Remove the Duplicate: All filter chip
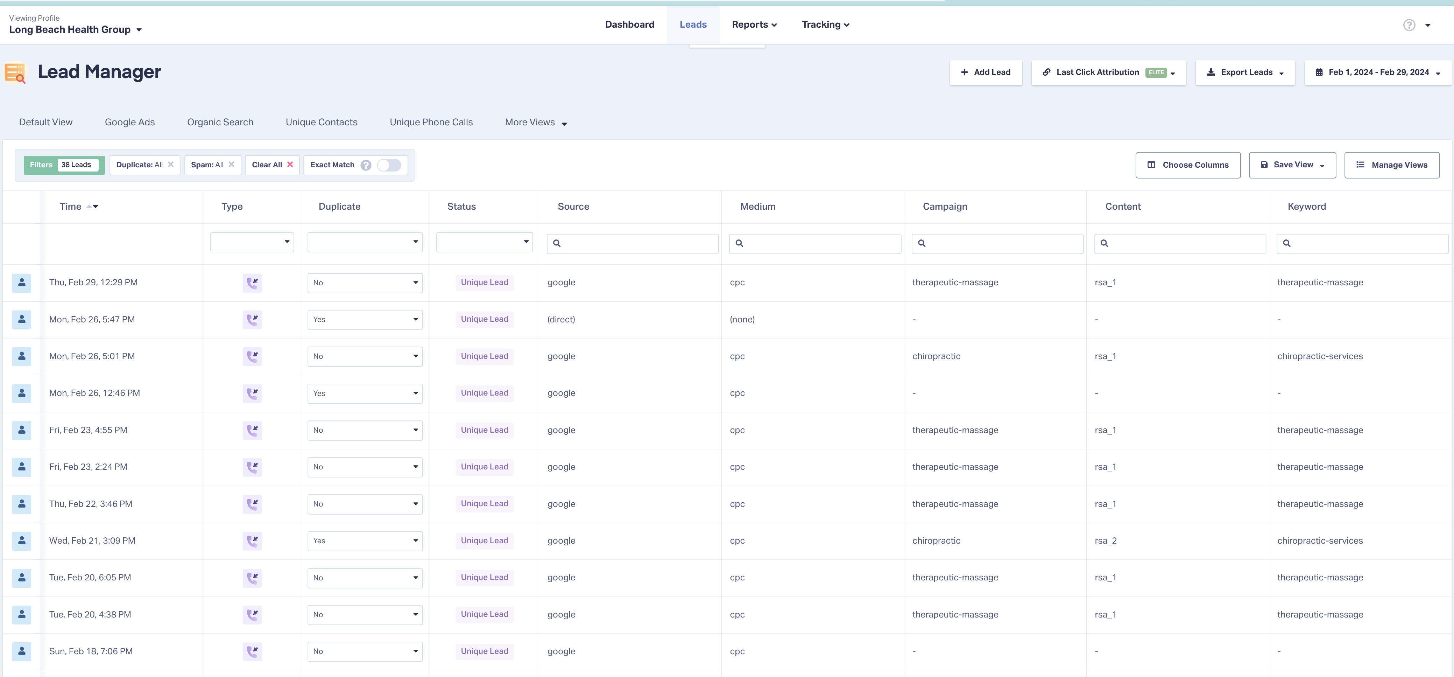The image size is (1454, 677). (x=170, y=164)
